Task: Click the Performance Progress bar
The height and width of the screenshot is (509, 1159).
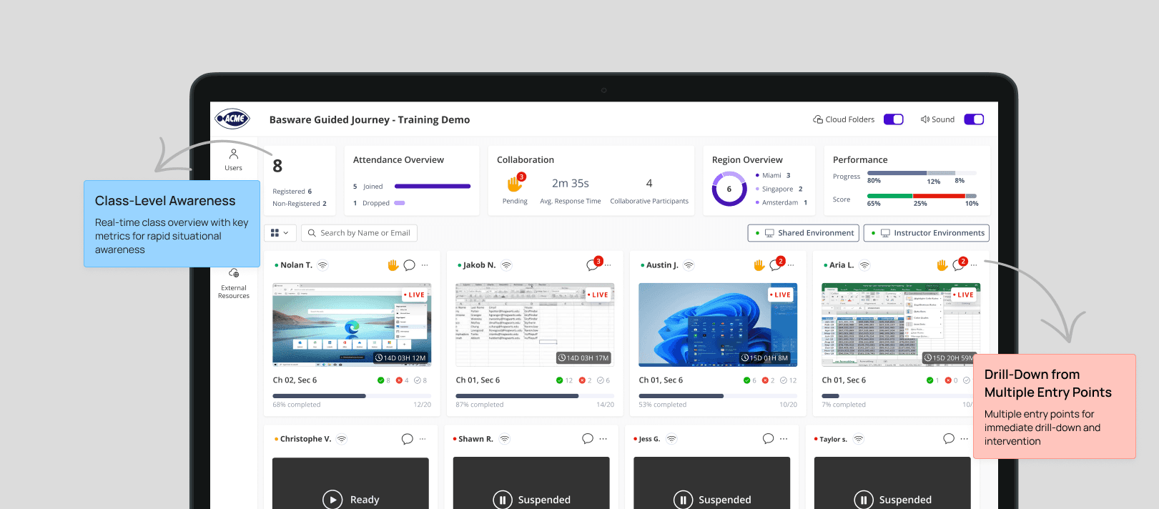Action: click(922, 173)
